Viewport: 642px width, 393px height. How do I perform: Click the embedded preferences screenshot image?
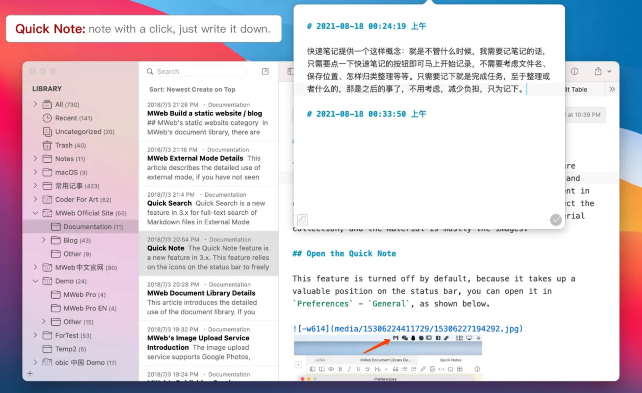click(x=388, y=358)
